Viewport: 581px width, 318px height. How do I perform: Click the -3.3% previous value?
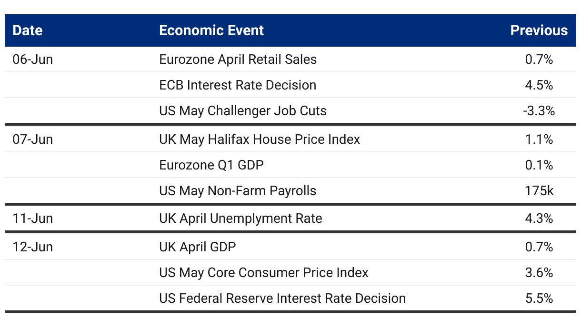[539, 111]
